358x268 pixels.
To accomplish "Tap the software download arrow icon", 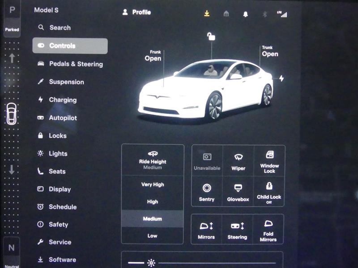I will 207,14.
